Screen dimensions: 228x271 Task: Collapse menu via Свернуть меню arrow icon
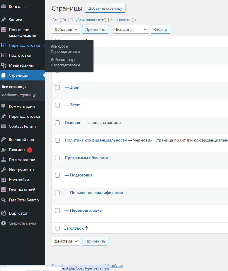(4, 223)
